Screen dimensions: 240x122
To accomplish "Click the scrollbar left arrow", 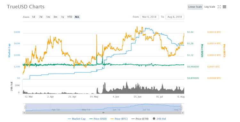I will (24, 113).
